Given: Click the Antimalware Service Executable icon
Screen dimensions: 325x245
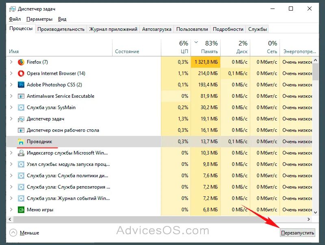Looking at the screenshot, I should (x=21, y=96).
